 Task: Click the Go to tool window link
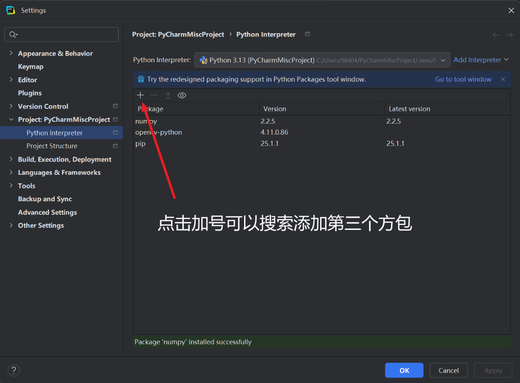tap(463, 79)
